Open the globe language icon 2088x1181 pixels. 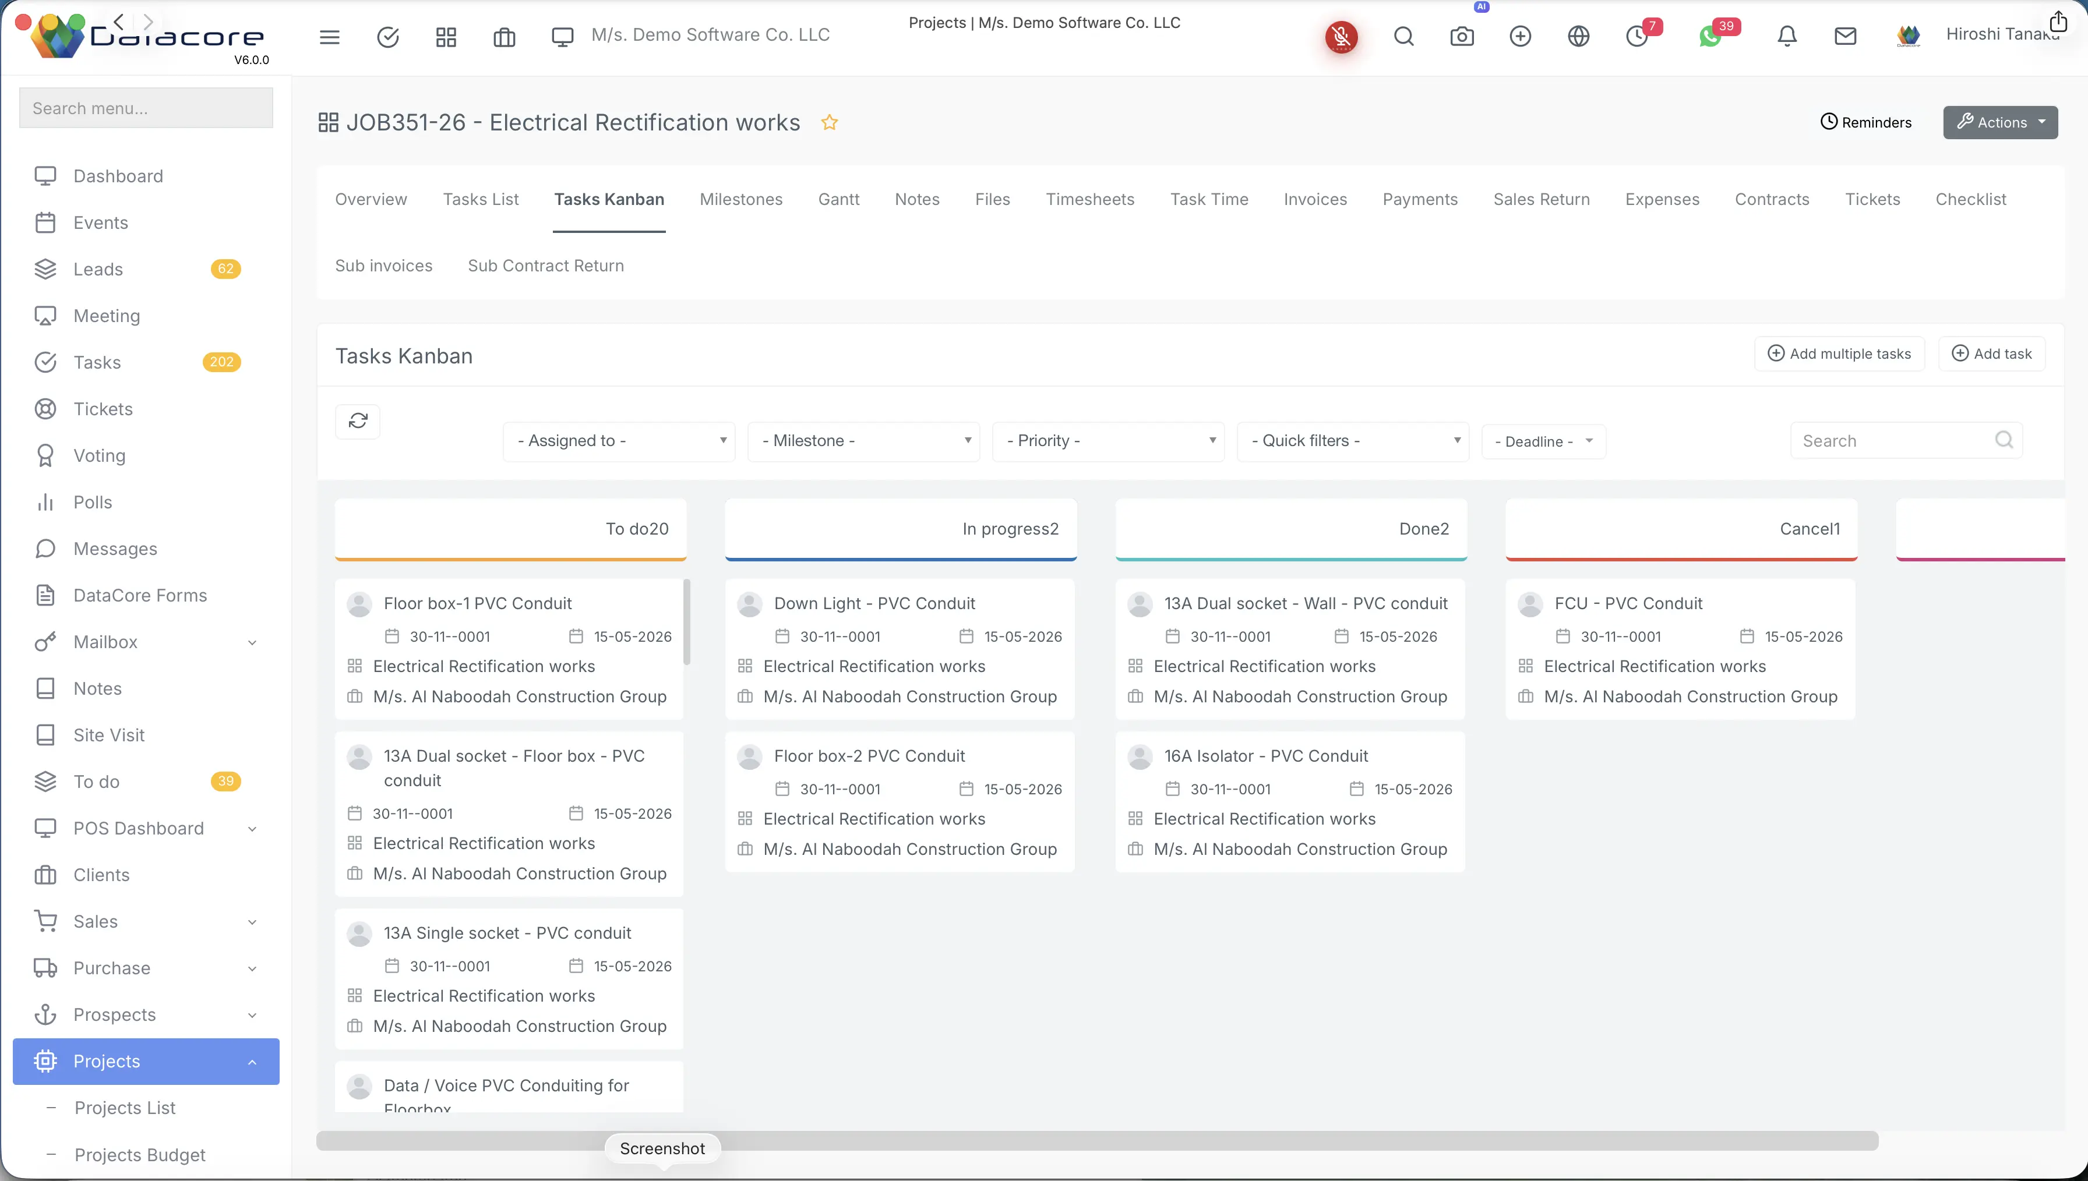pos(1579,37)
